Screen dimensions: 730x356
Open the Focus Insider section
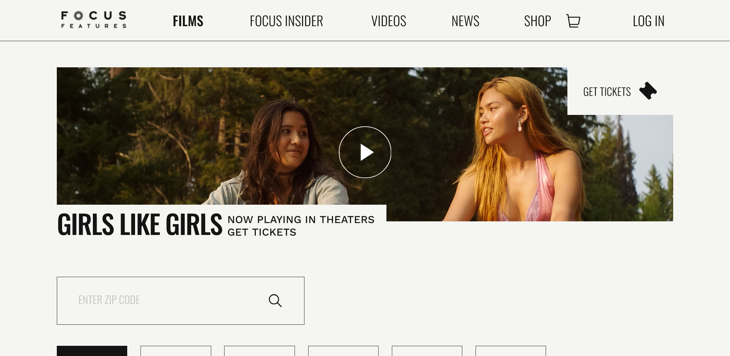286,21
